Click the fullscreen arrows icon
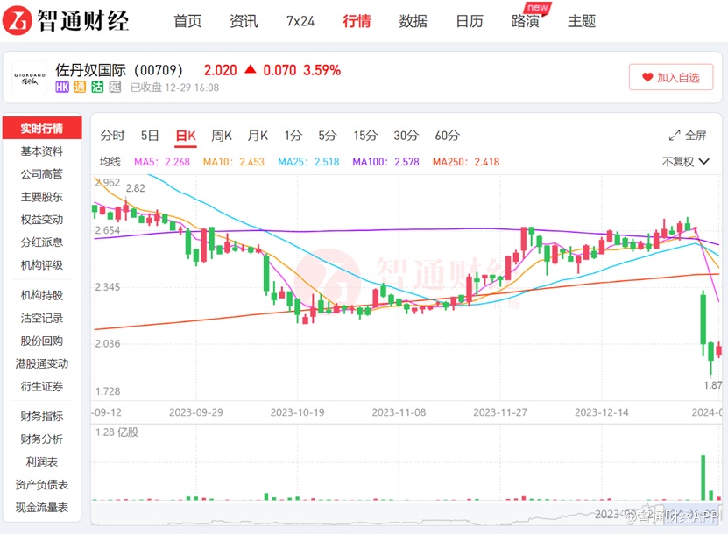Image resolution: width=728 pixels, height=534 pixels. click(675, 136)
